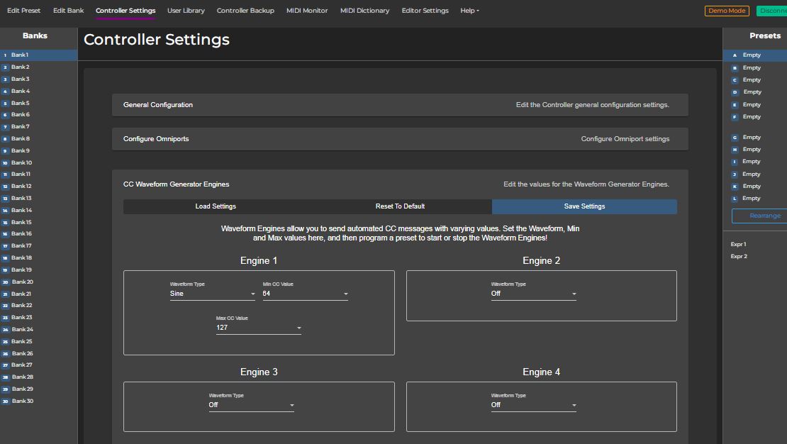Select the preset G letter badge
This screenshot has height=444, width=787.
(735, 138)
